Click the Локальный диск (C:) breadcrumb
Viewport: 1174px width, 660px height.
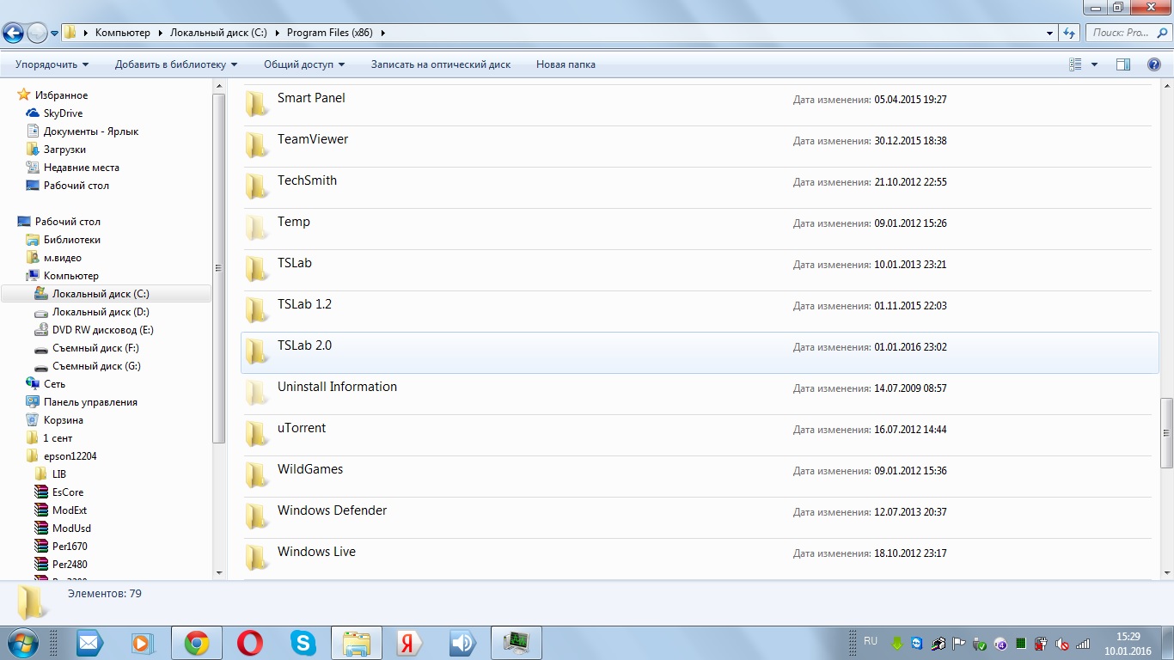[x=218, y=33]
